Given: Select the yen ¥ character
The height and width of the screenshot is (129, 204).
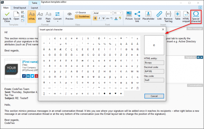Looking at the screenshot, I should pyautogui.click(x=77, y=38).
